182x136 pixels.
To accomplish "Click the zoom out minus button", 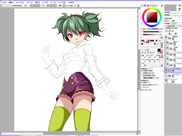I will (34, 6).
